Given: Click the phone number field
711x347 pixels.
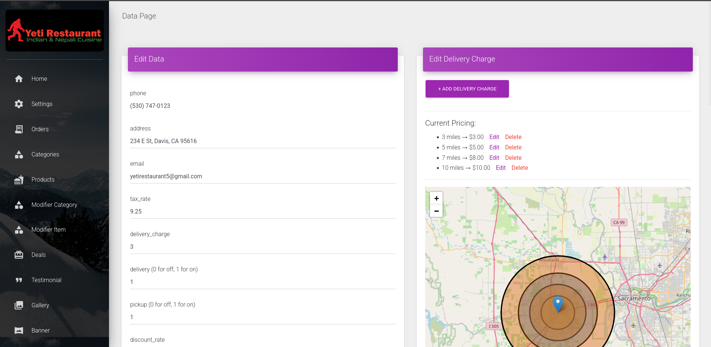Looking at the screenshot, I should pyautogui.click(x=263, y=106).
